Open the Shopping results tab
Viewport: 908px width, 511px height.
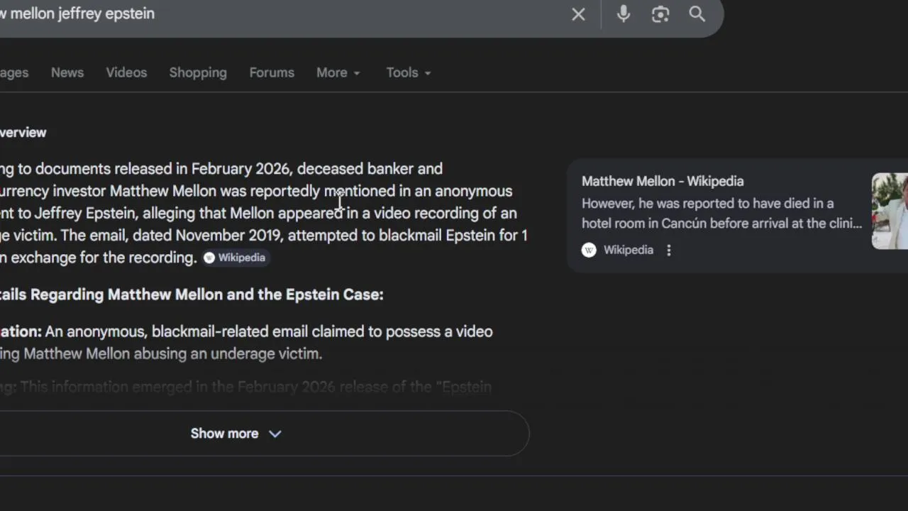pos(198,72)
